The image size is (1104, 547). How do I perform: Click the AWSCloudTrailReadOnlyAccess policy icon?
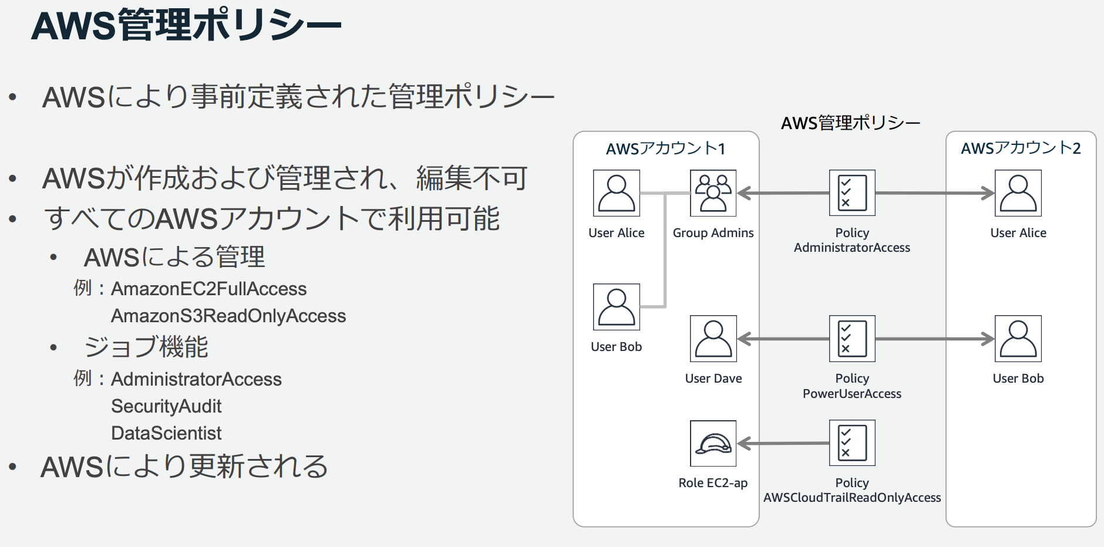852,443
